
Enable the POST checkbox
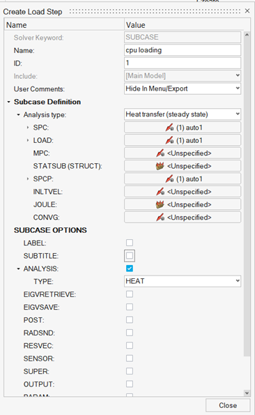pyautogui.click(x=130, y=319)
